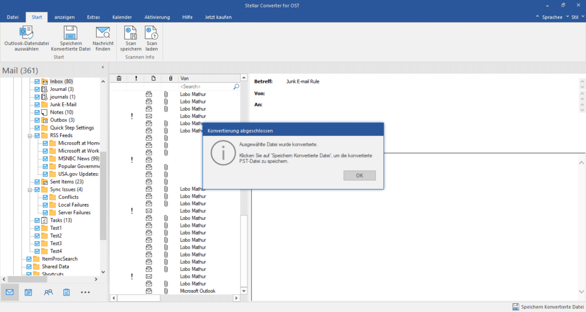
Task: Click the folder tree vertical scrollbar thumb
Action: pos(103,195)
